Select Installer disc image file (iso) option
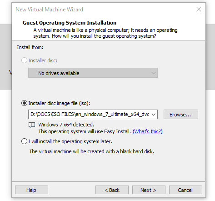 tap(24, 103)
